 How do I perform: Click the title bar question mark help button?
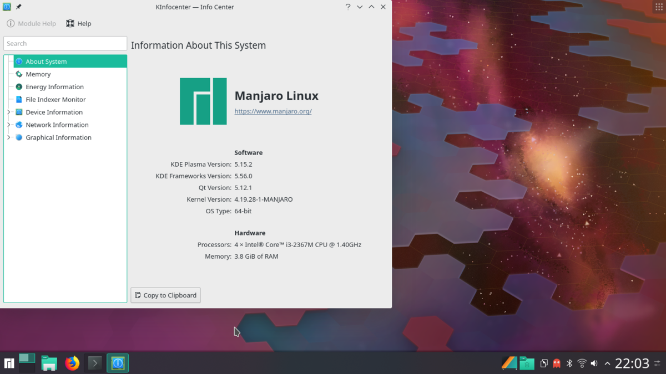tap(348, 7)
